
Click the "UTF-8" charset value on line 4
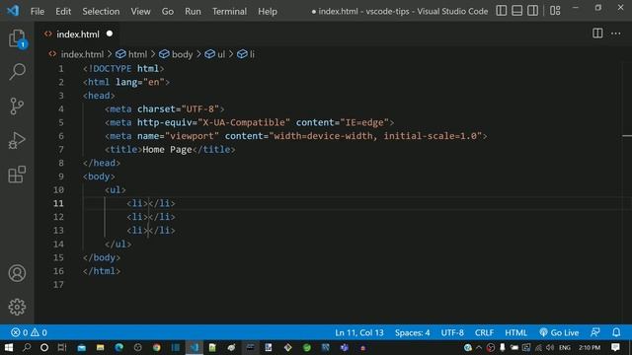200,108
